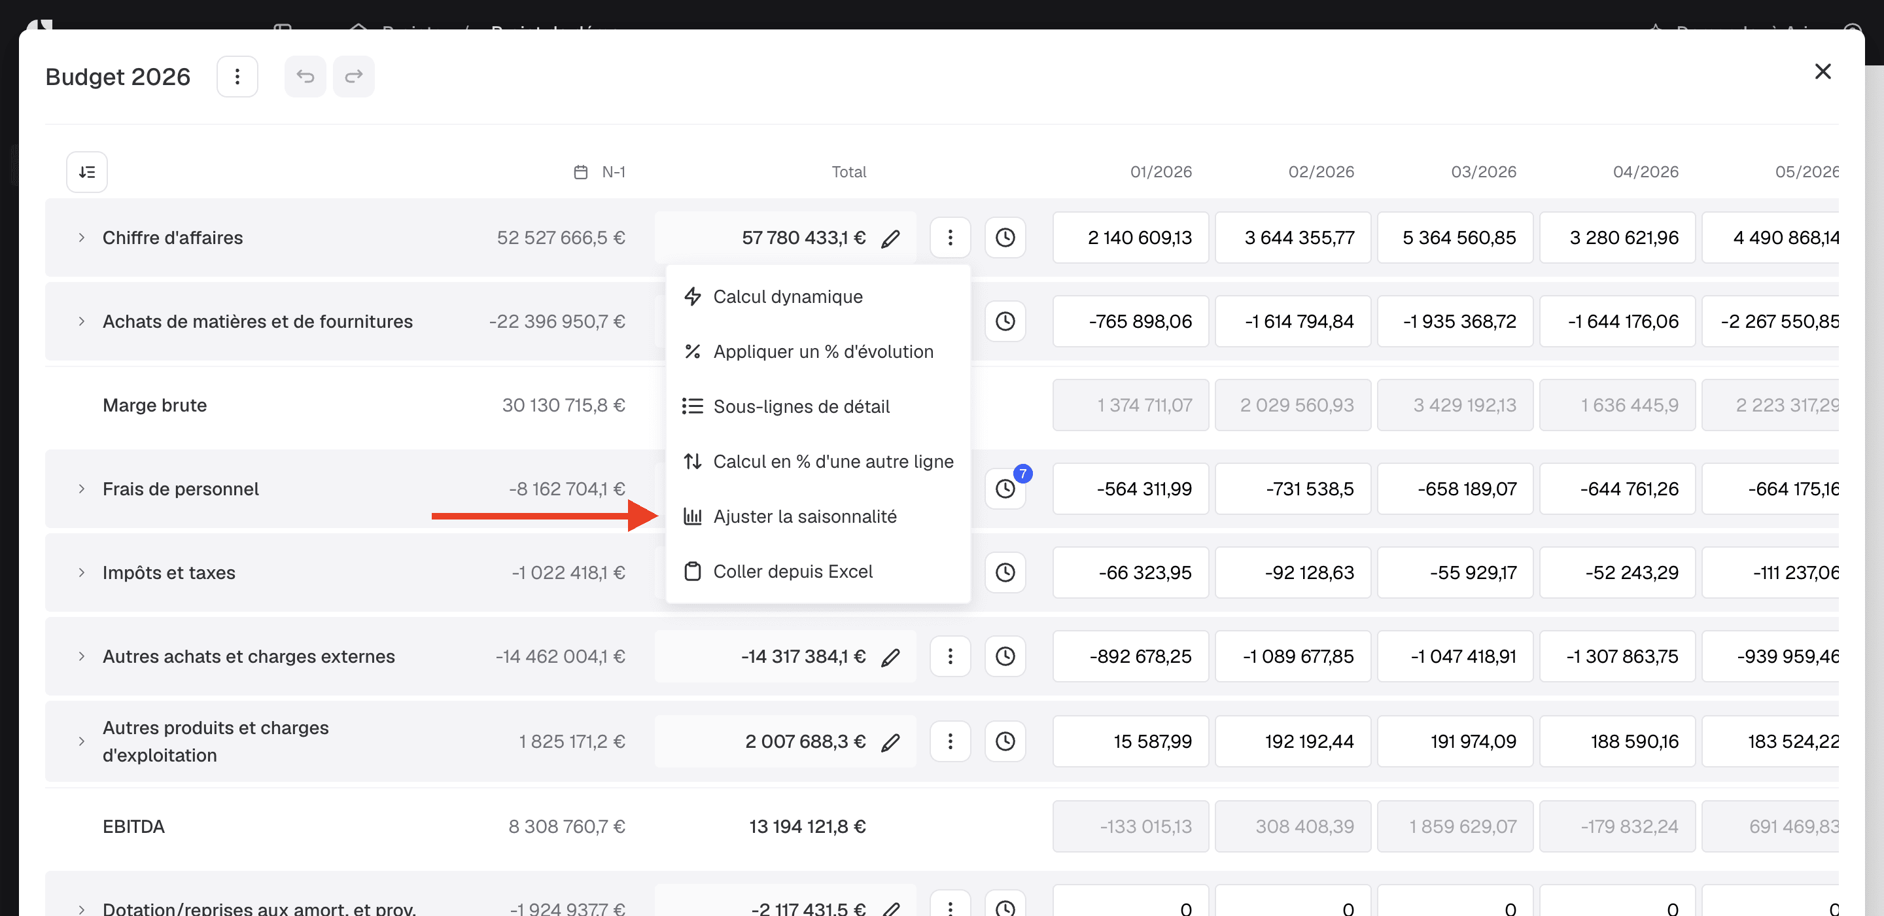
Task: Expand the Impôts et taxes row
Action: tap(81, 572)
